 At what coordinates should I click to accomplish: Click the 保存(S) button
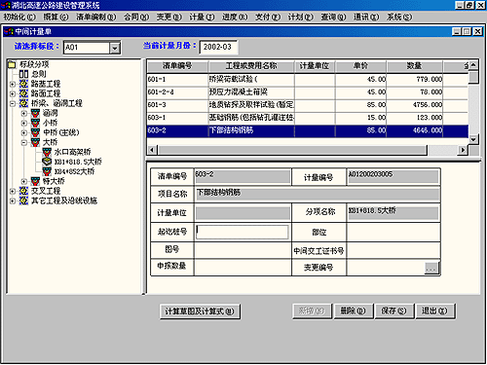click(394, 311)
